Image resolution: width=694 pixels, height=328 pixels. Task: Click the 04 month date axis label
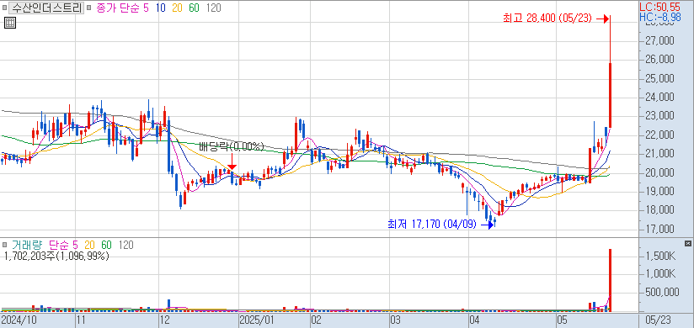[x=473, y=320]
